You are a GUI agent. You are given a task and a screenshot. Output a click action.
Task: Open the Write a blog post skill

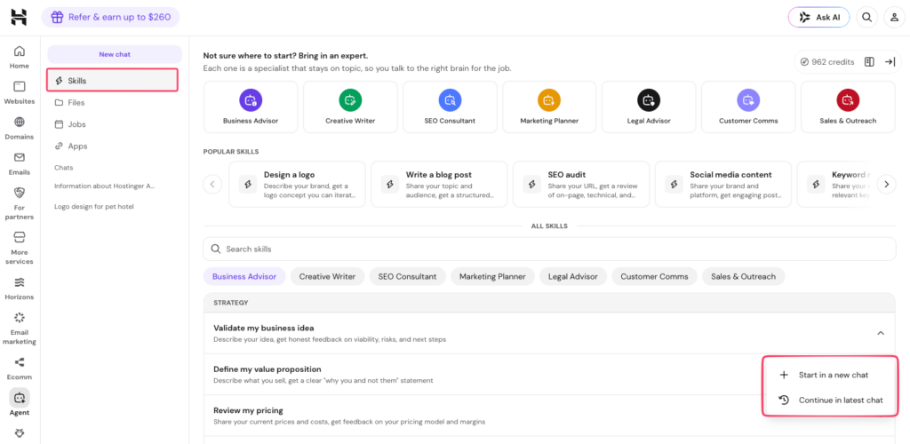click(439, 185)
